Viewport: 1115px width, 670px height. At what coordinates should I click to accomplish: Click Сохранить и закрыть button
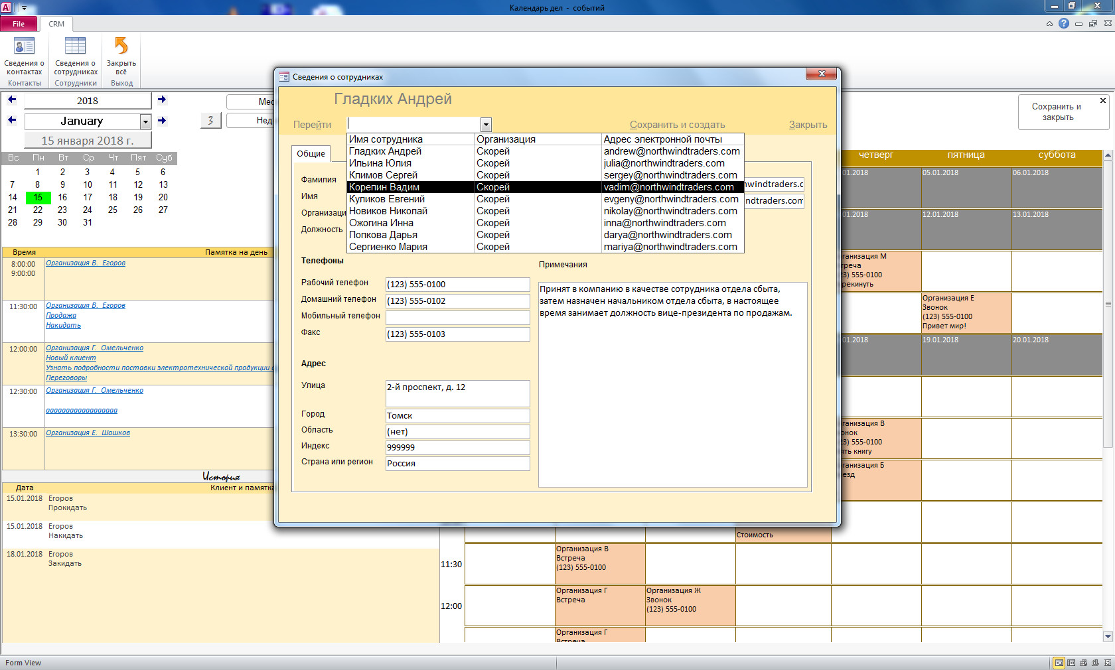coord(1057,111)
